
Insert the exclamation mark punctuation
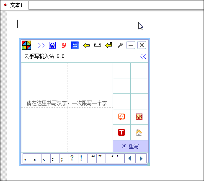(x=83, y=158)
